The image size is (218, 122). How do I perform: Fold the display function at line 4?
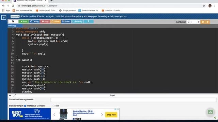15,35
